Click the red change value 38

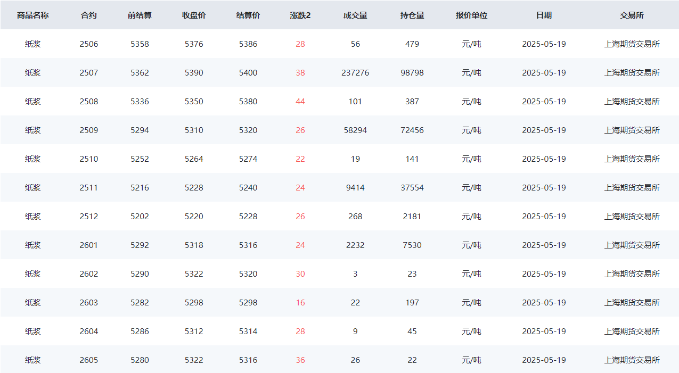point(300,73)
